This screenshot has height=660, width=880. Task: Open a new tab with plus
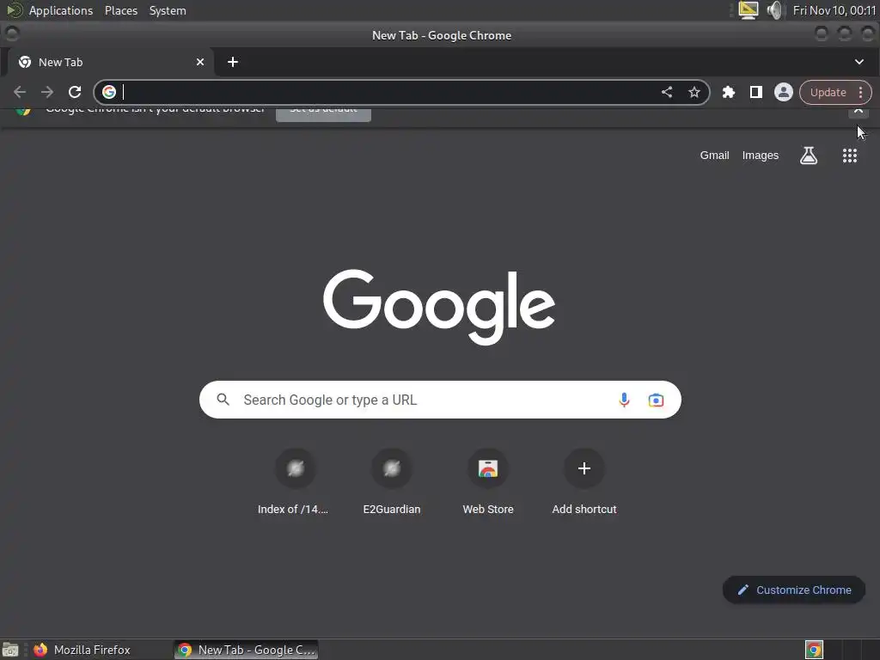pos(232,62)
